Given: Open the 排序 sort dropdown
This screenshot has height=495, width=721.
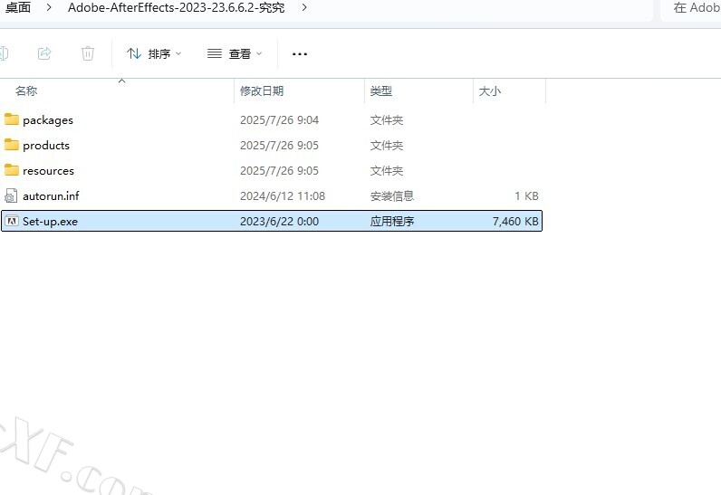Looking at the screenshot, I should (x=154, y=53).
